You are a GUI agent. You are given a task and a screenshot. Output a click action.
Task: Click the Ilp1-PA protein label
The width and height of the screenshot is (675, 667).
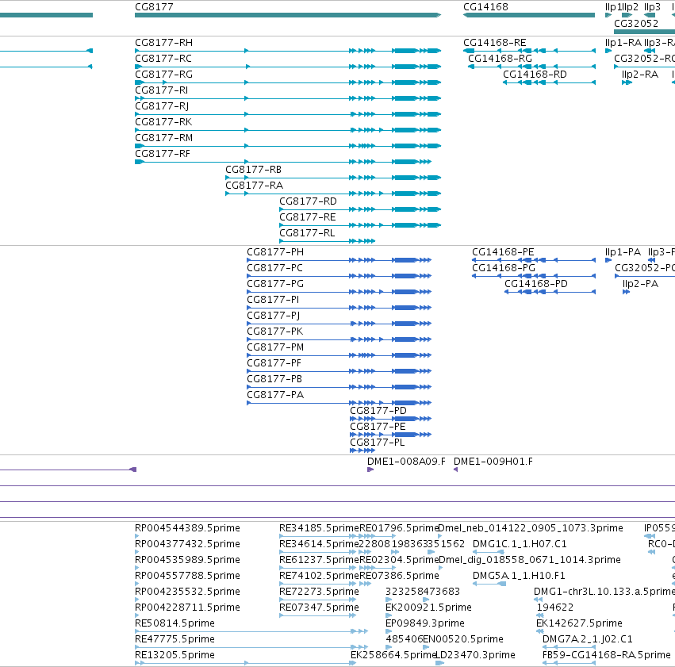[623, 252]
